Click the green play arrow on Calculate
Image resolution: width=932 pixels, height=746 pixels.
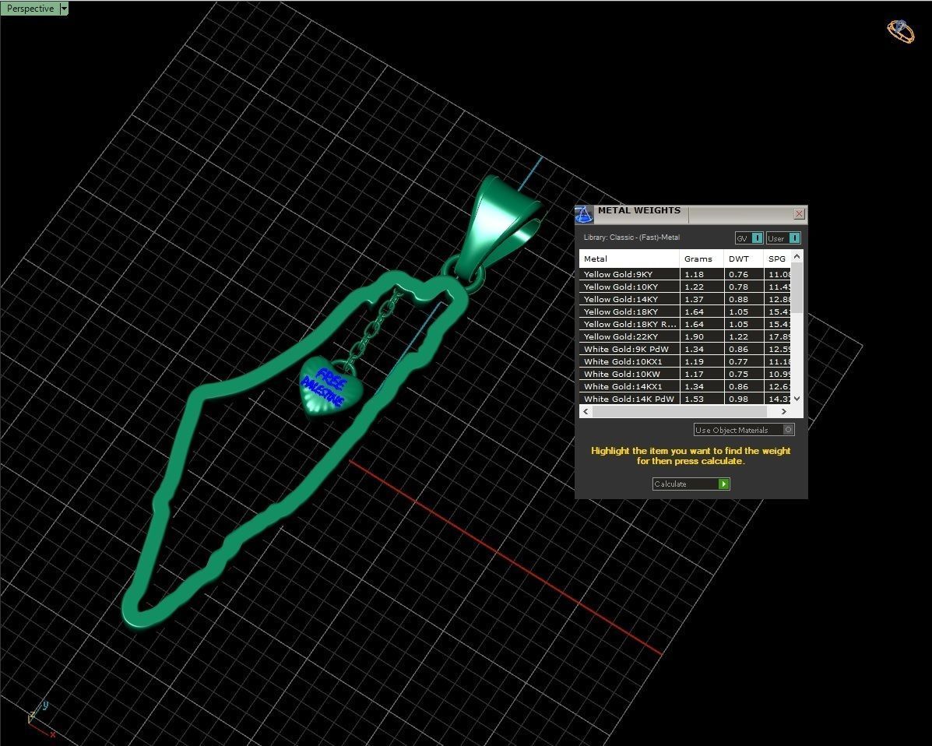pyautogui.click(x=723, y=484)
